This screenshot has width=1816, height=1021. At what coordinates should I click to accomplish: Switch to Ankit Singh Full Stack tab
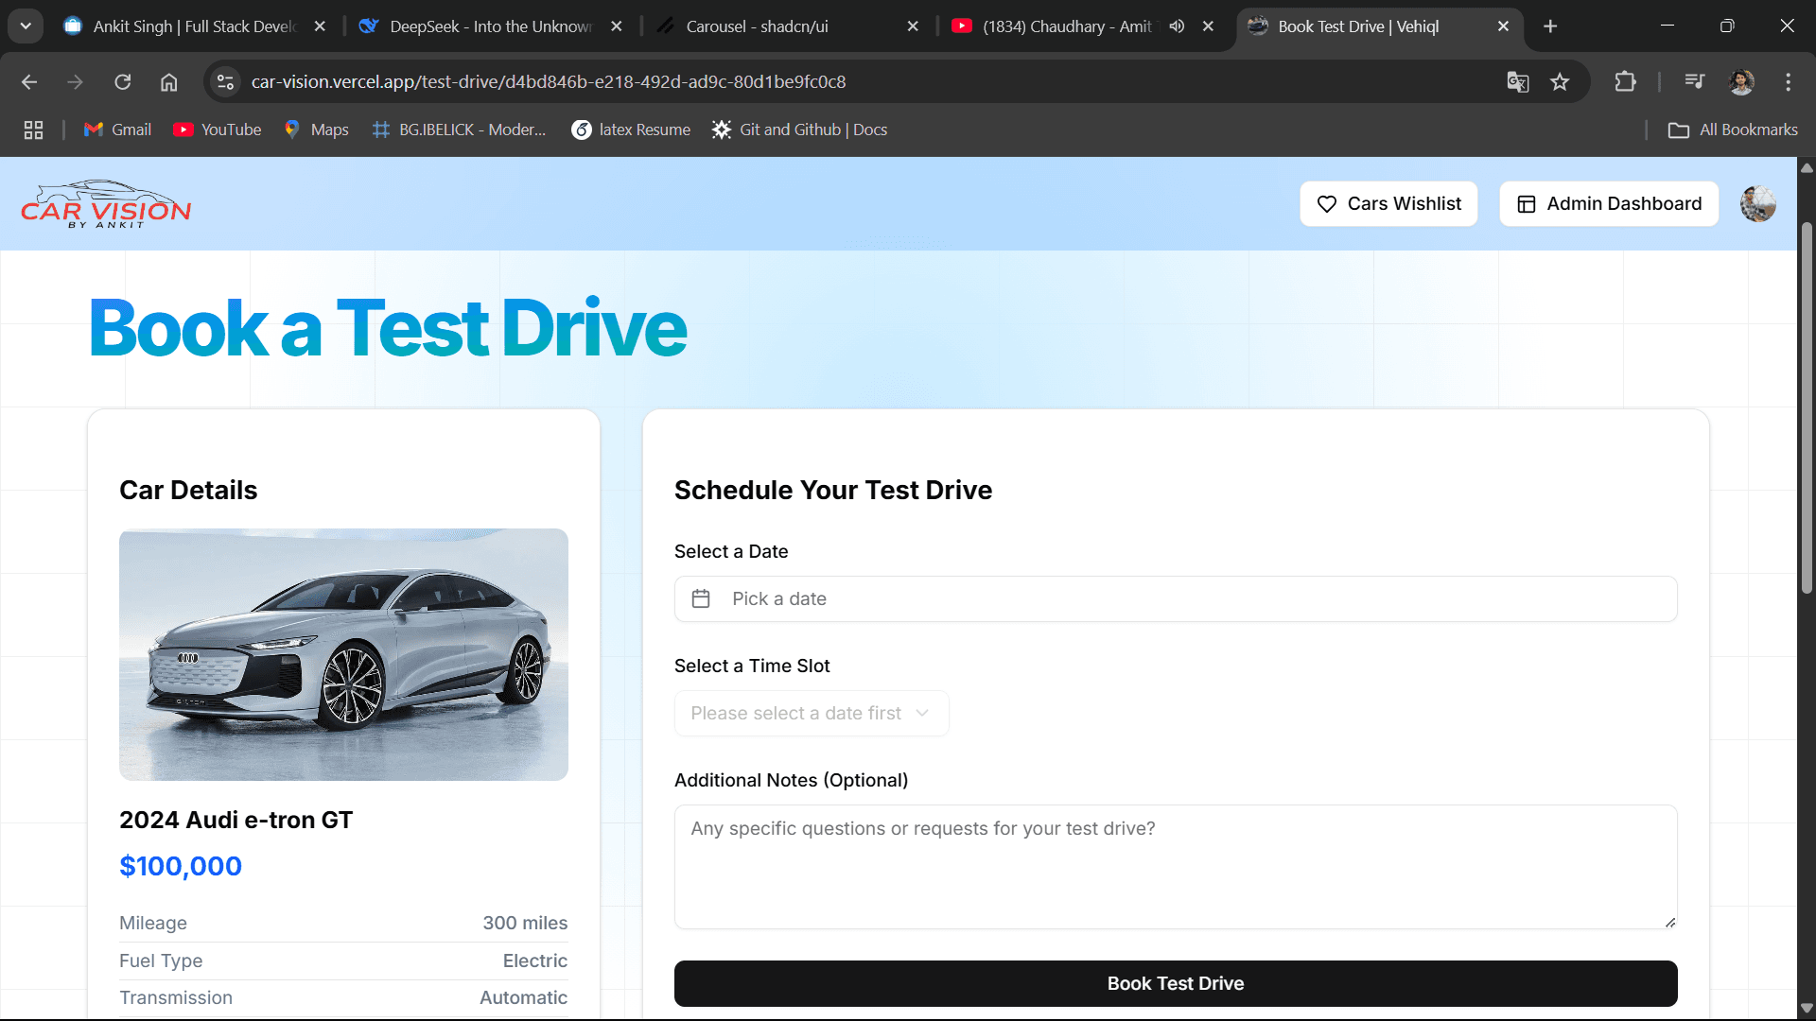(x=194, y=26)
